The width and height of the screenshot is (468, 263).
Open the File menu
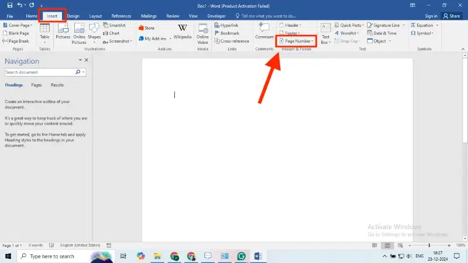pyautogui.click(x=10, y=16)
